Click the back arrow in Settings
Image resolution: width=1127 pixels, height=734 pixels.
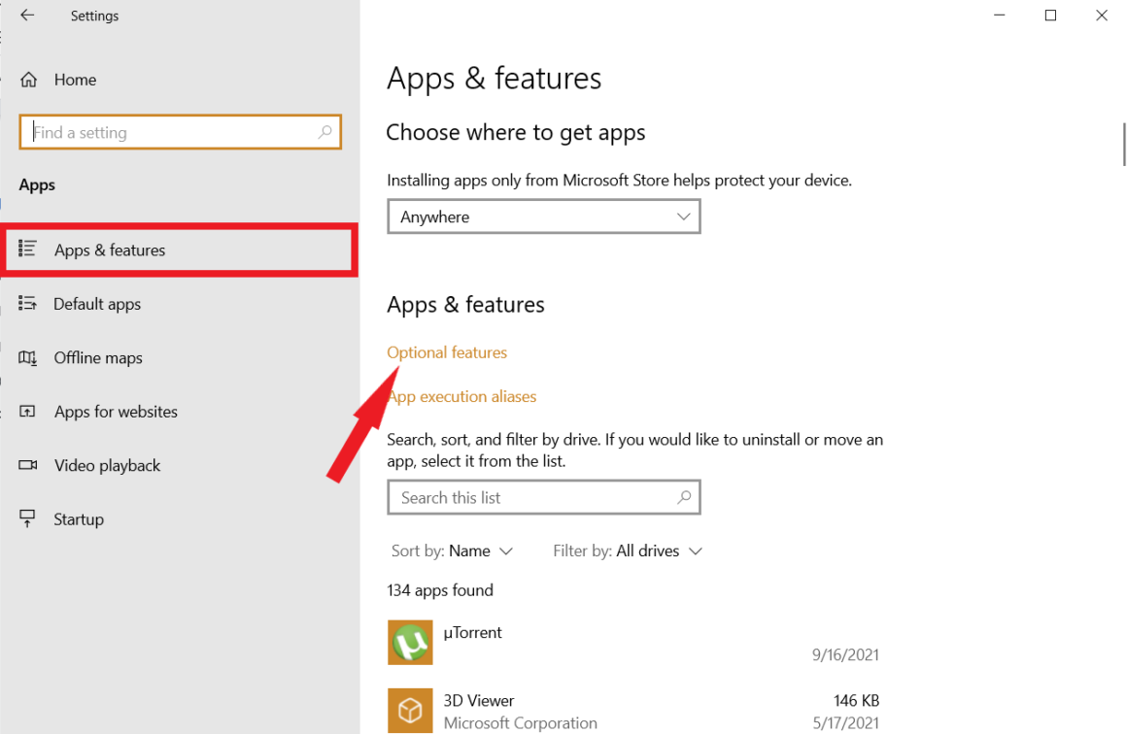[27, 16]
